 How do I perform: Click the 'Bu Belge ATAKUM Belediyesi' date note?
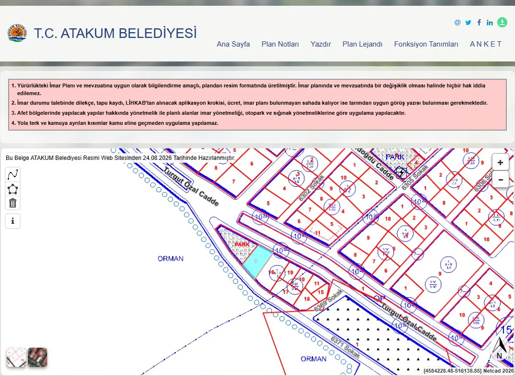(121, 158)
